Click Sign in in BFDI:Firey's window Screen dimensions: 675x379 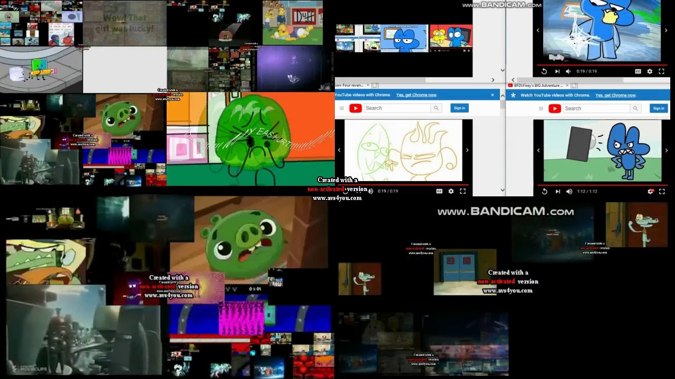click(x=659, y=108)
